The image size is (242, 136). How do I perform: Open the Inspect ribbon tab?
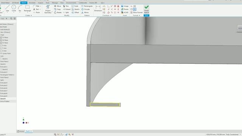[40, 3]
